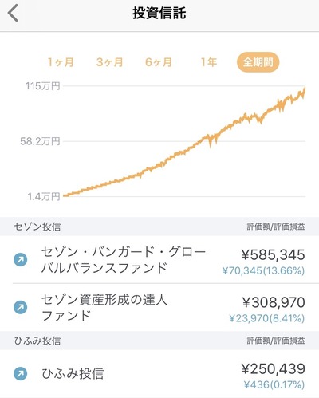Tap arrow icon beside セゾン資産形成の達人ファンド
The image size is (319, 398).
pyautogui.click(x=21, y=307)
